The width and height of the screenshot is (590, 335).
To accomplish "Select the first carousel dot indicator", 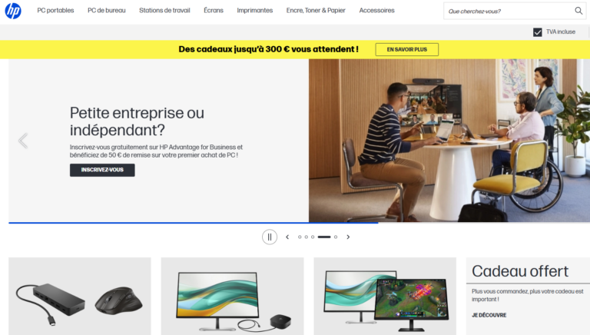I will 300,237.
